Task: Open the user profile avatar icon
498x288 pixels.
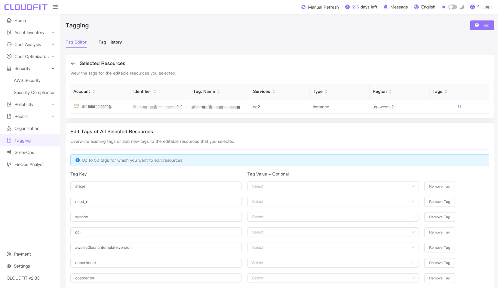Action: click(472, 7)
